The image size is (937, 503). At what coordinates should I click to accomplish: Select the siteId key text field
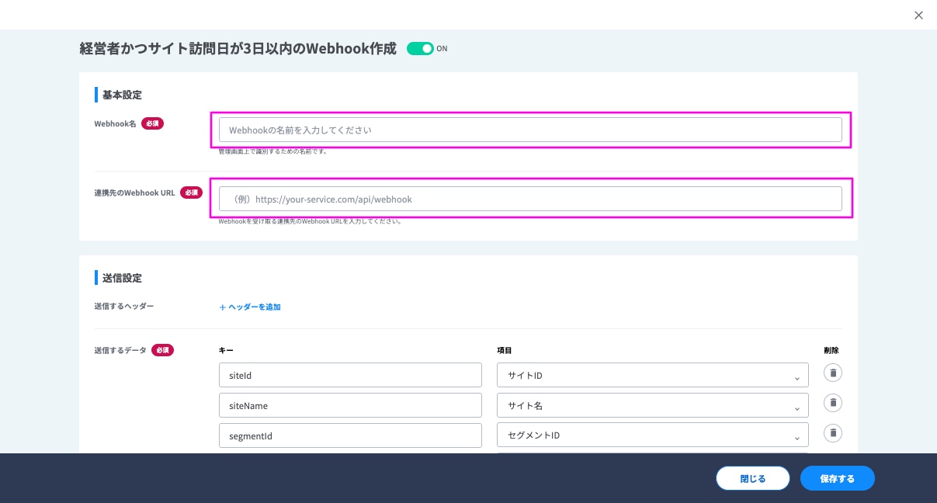click(x=350, y=375)
